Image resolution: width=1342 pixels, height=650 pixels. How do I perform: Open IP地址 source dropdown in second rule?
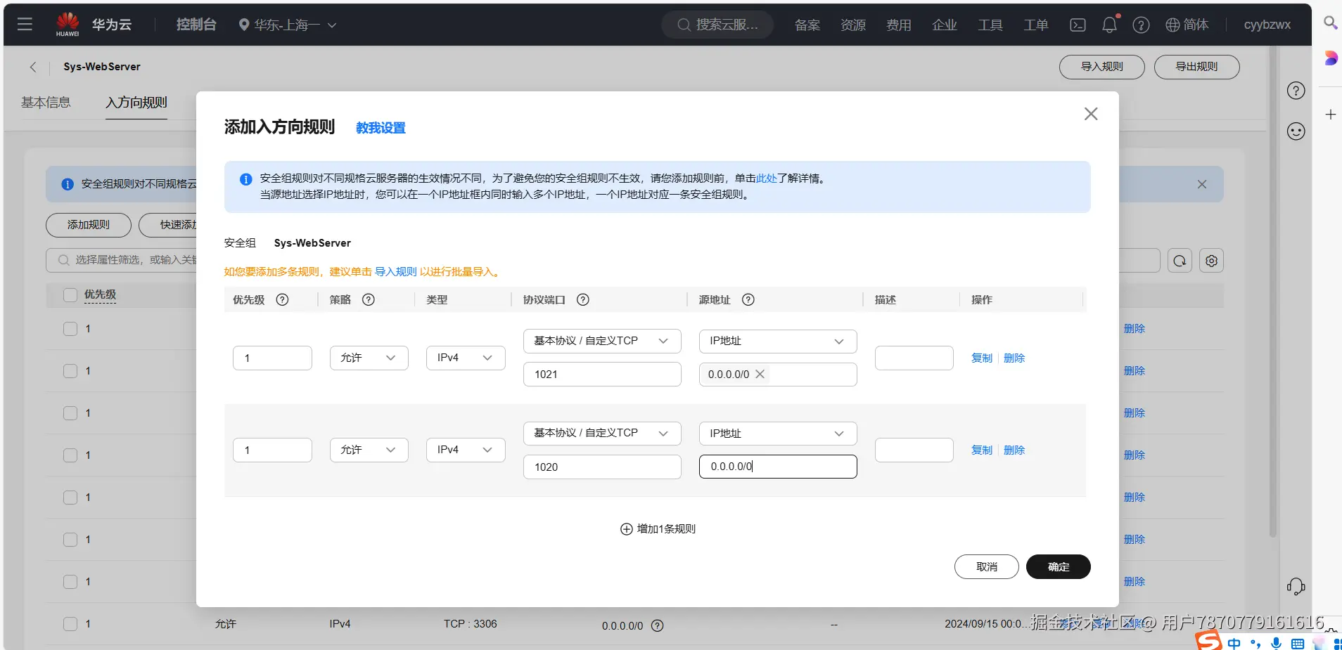point(778,434)
